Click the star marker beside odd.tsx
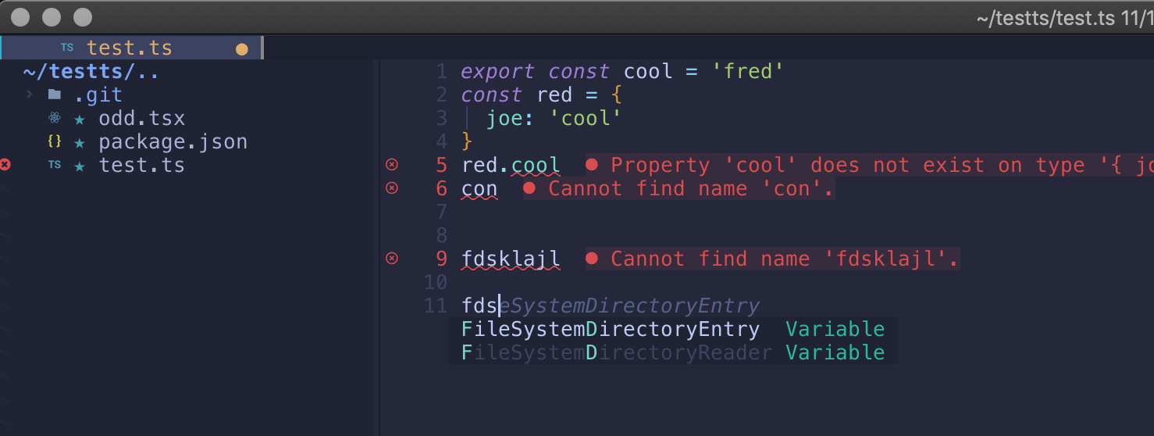This screenshot has width=1154, height=436. coord(79,119)
